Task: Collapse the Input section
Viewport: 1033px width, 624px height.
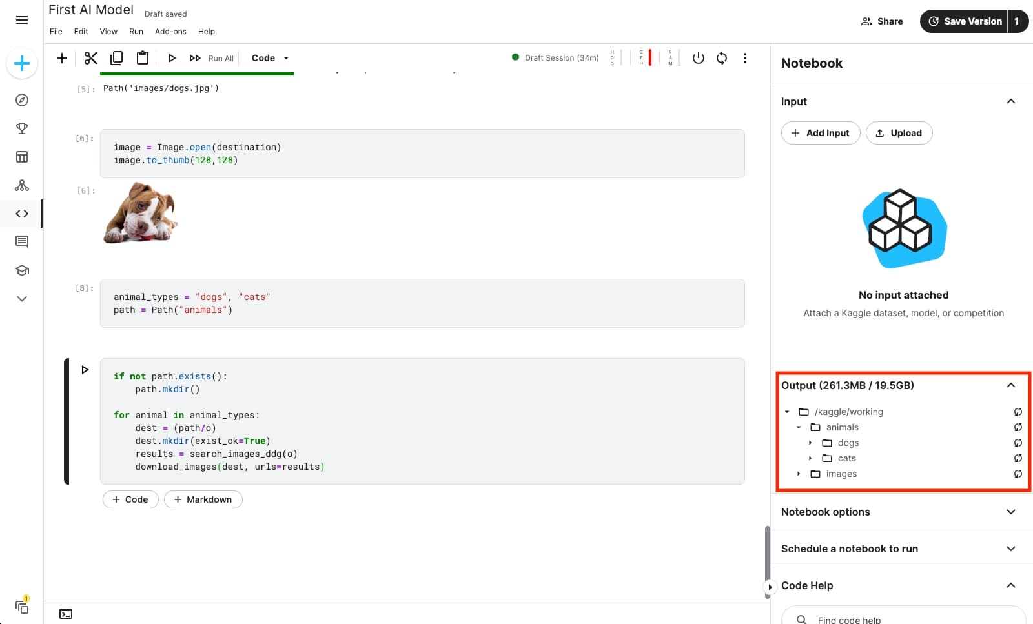Action: click(1010, 101)
